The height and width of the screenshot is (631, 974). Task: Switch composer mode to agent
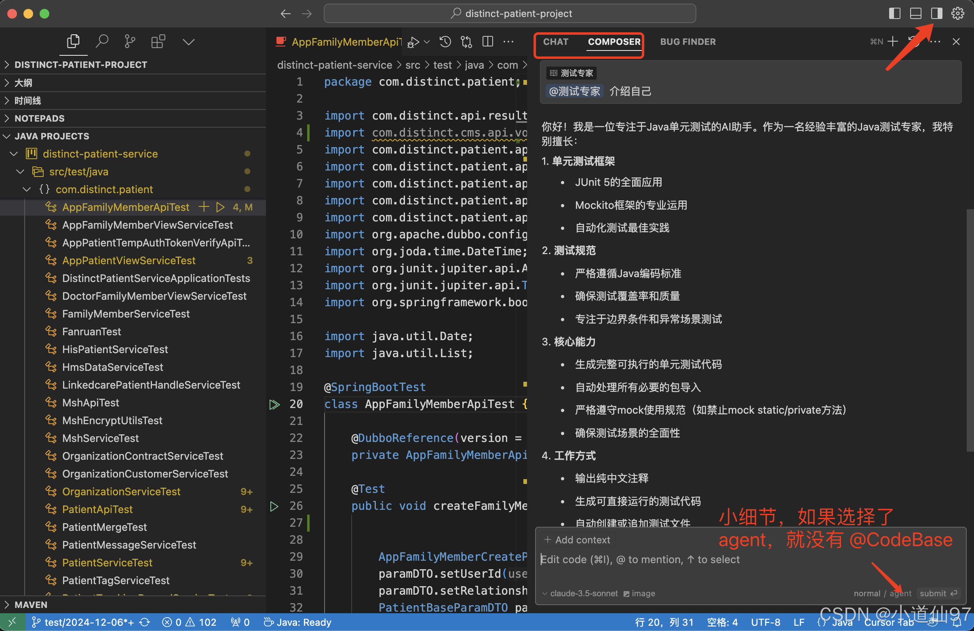pos(900,593)
